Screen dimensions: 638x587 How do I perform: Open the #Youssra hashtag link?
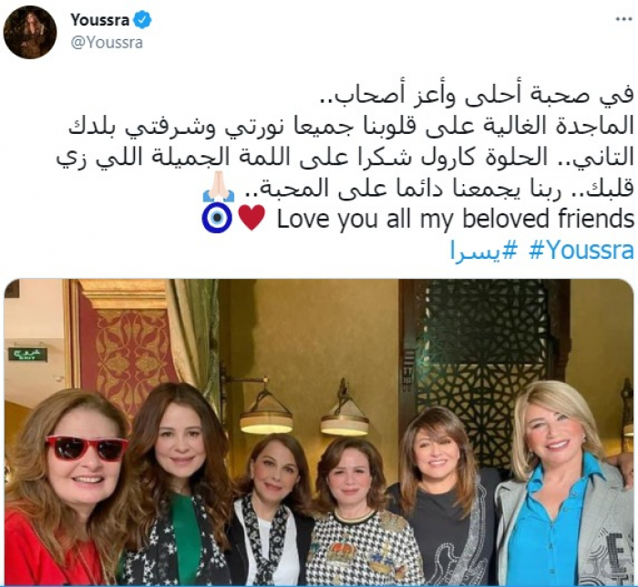click(581, 249)
